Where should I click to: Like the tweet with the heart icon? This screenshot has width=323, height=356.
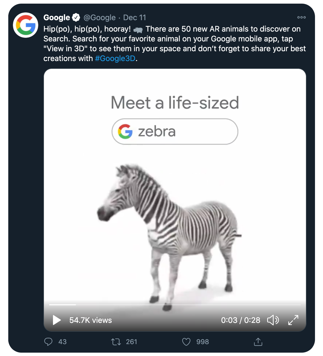pos(186,342)
